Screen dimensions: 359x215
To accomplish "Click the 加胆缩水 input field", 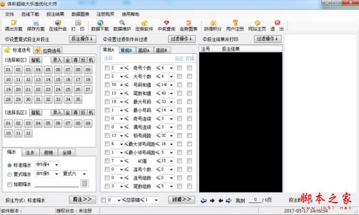I will tap(57, 184).
